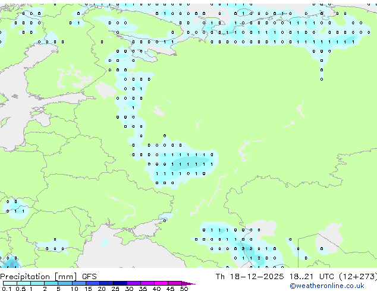The image size is (377, 291).
Task: Choose the 10–15 mm blue legend swatch
Action: [78, 283]
